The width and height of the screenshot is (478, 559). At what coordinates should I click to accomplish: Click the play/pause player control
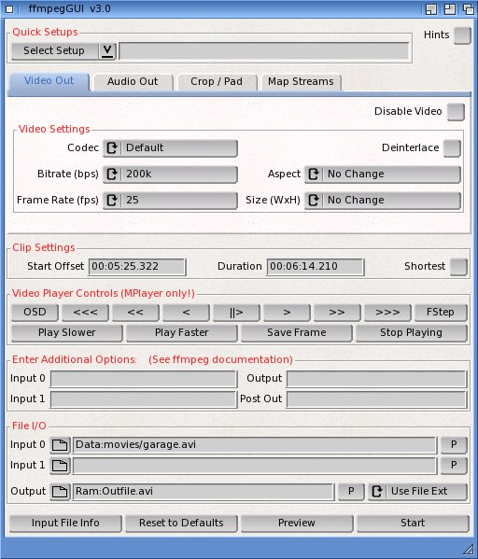coord(236,313)
